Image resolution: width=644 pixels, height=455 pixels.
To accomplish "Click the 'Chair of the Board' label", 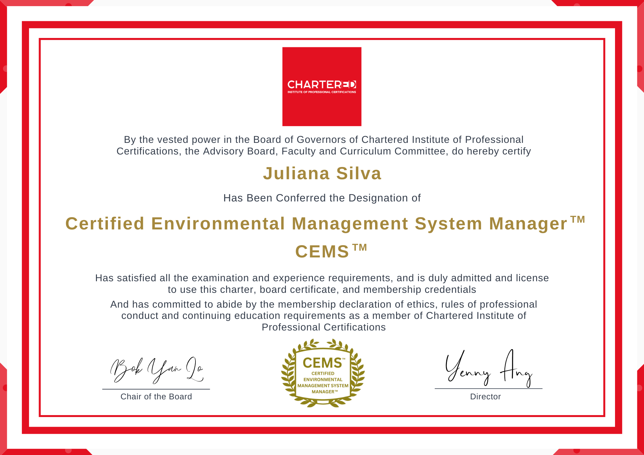I will (156, 396).
